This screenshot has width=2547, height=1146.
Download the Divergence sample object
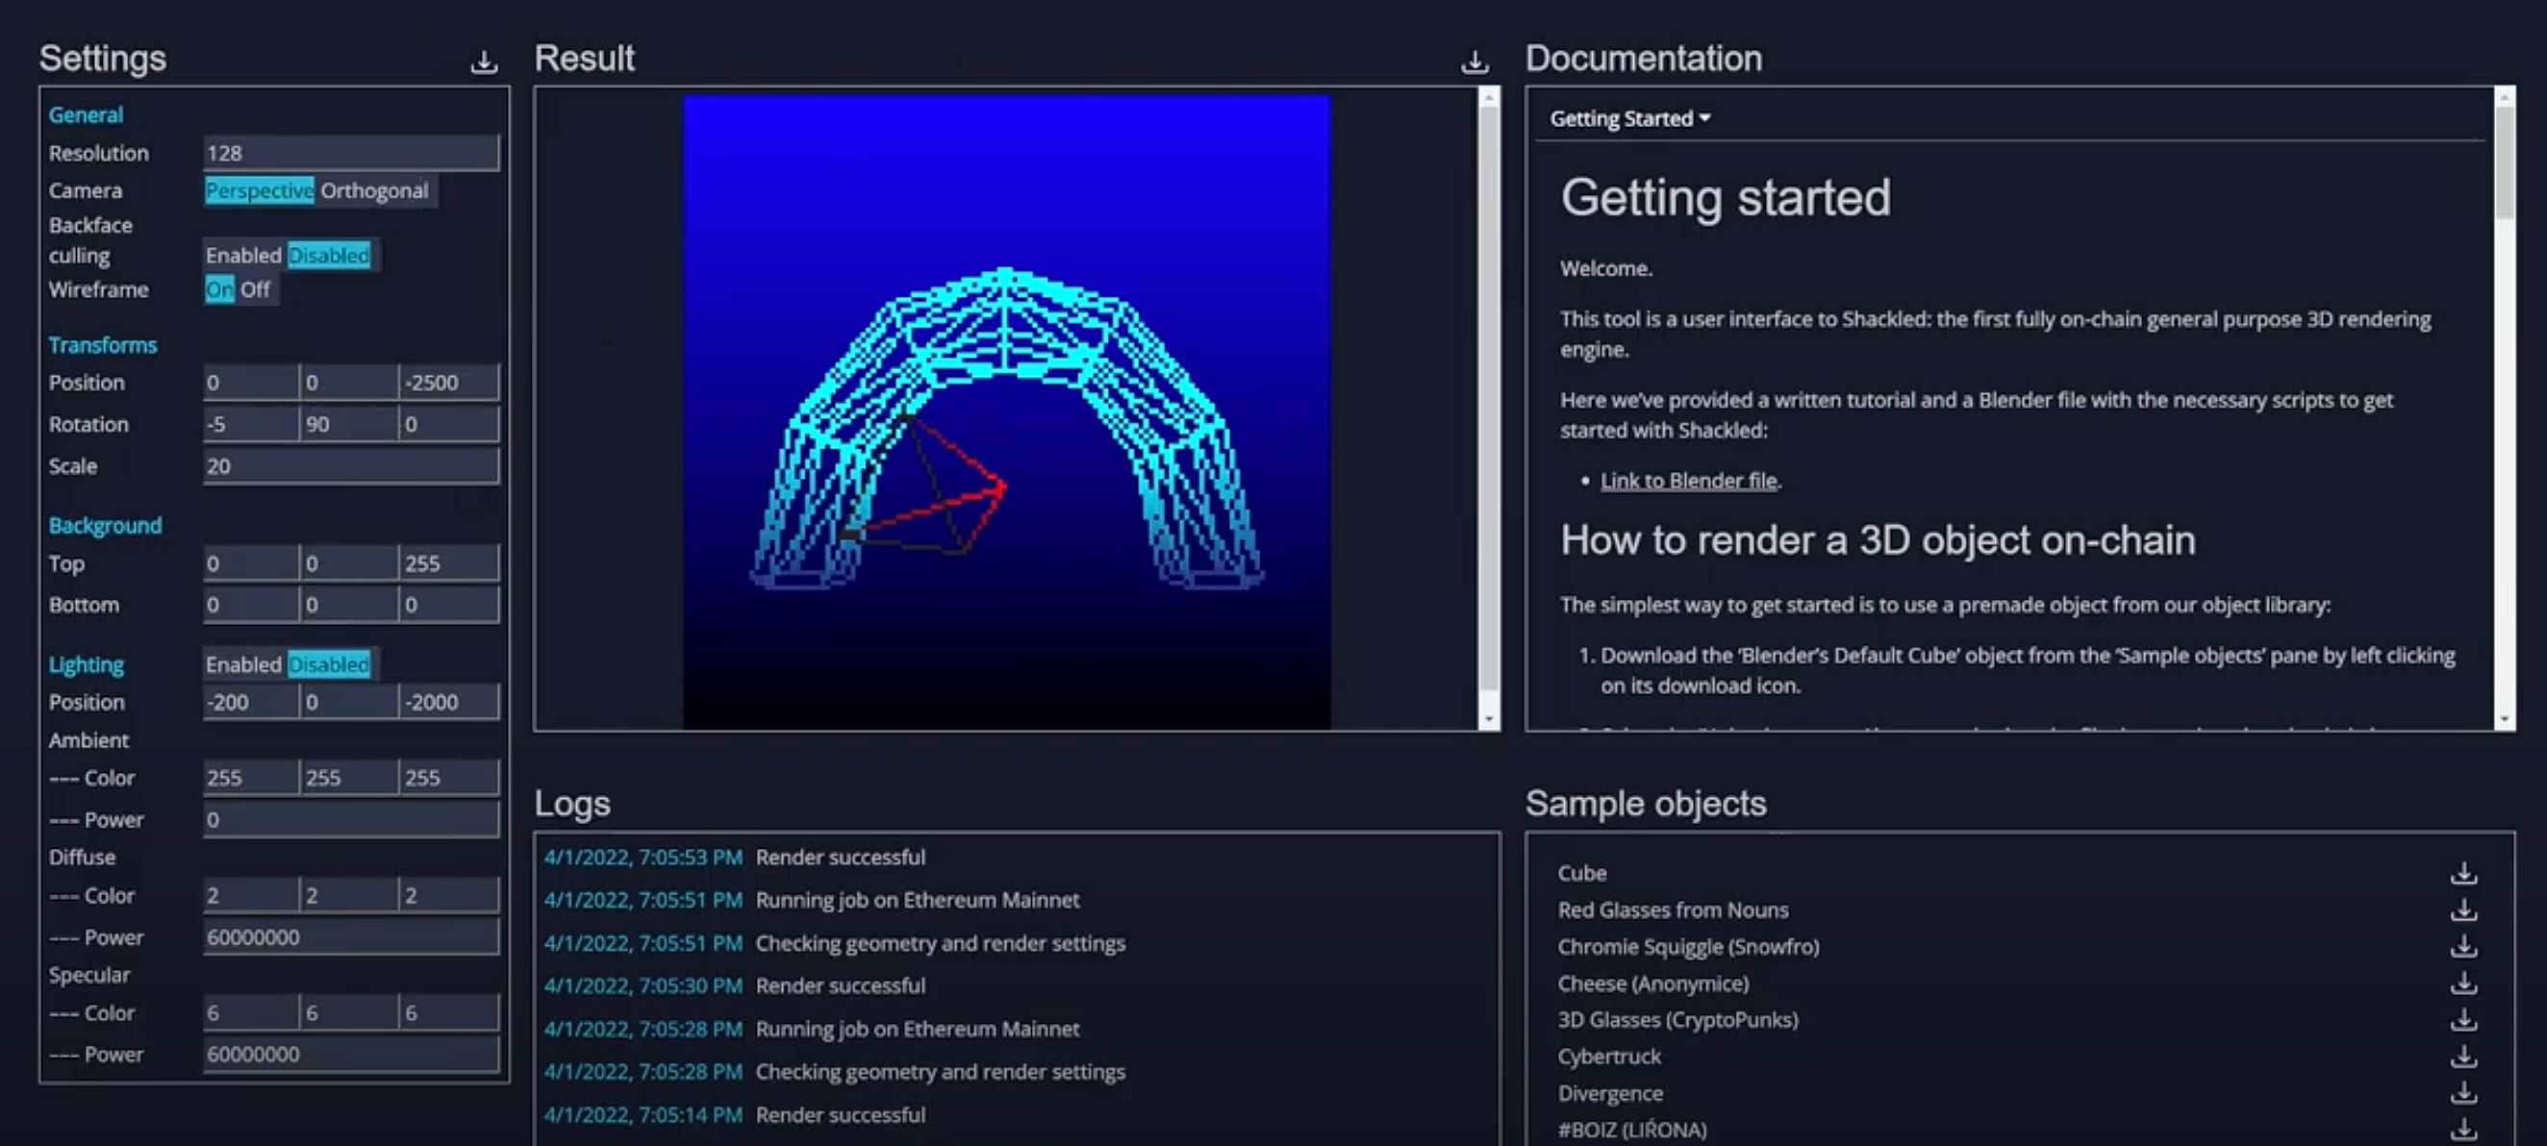pos(2463,1094)
